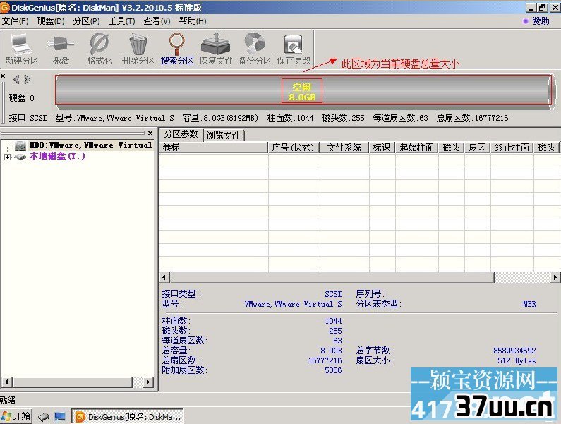Click the quick launch drive icon in taskbar
Screen dimensions: 561x424
point(44,416)
